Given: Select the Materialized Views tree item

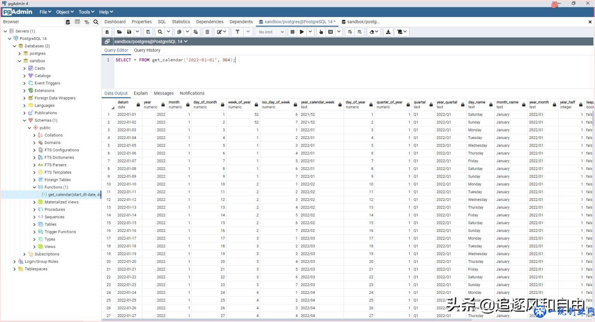Looking at the screenshot, I should 61,202.
